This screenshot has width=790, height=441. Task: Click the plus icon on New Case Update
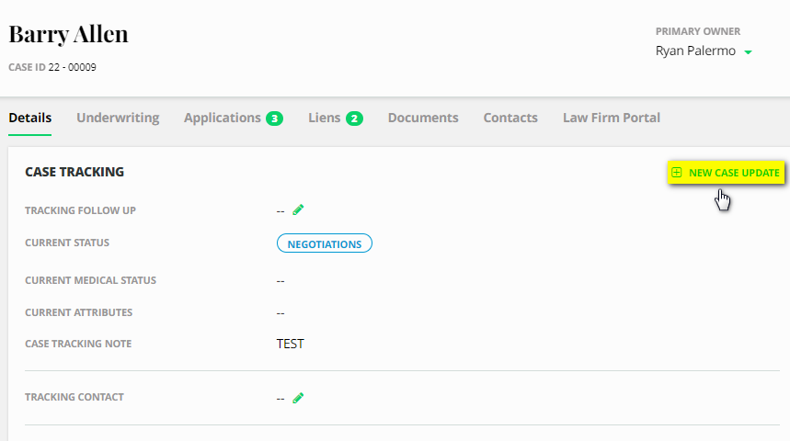[677, 173]
